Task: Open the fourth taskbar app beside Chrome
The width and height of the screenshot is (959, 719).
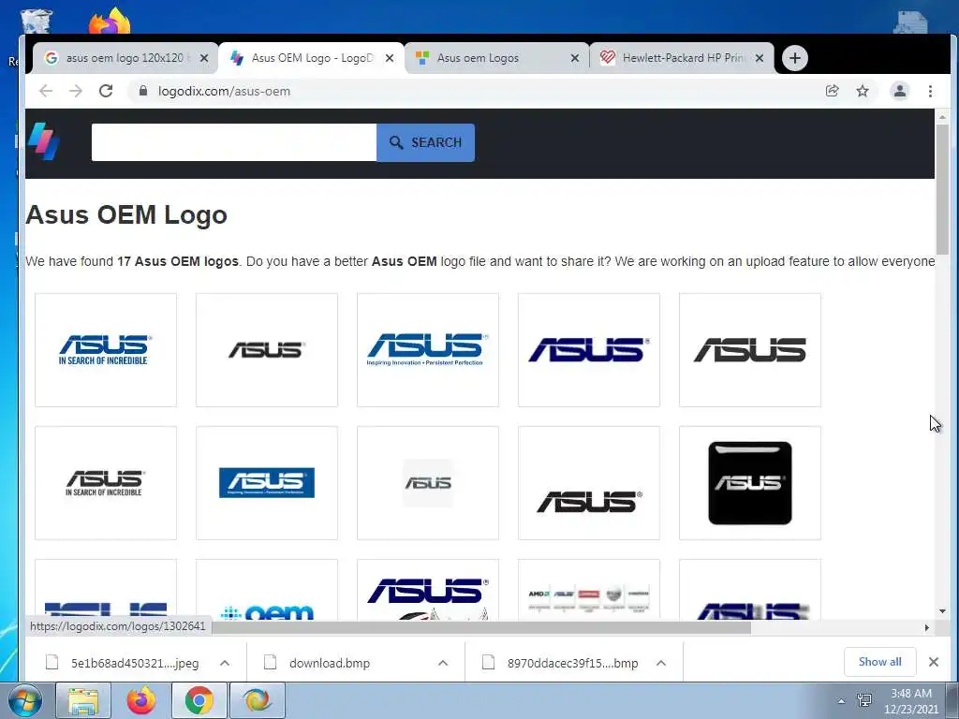Action: [x=258, y=700]
